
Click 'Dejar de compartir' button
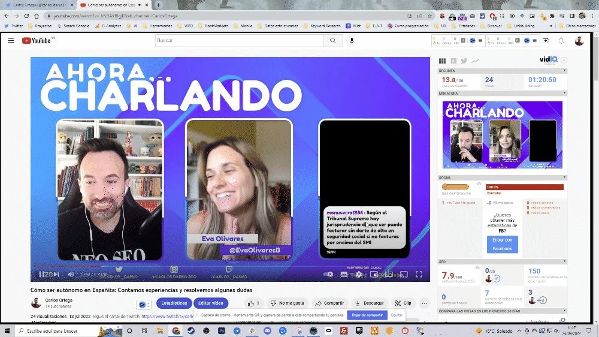click(367, 315)
